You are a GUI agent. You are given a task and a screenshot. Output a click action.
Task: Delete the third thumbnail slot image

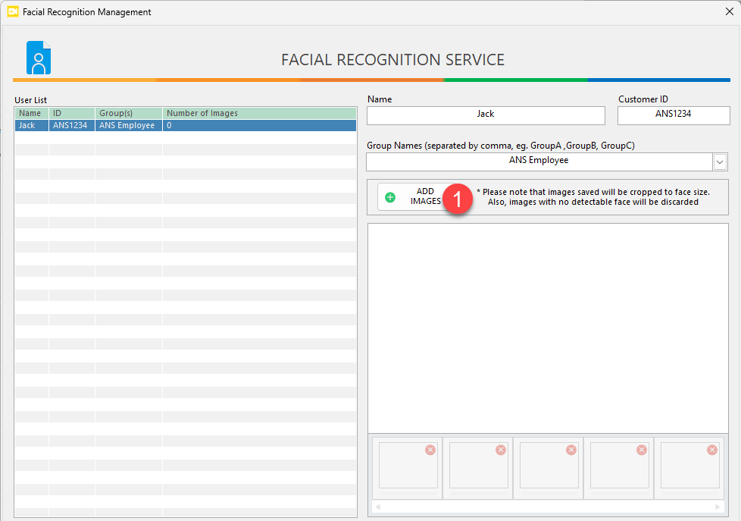pyautogui.click(x=571, y=450)
